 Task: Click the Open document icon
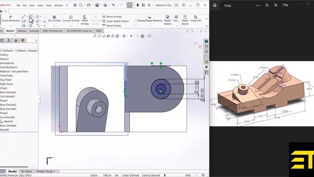tap(89, 5)
